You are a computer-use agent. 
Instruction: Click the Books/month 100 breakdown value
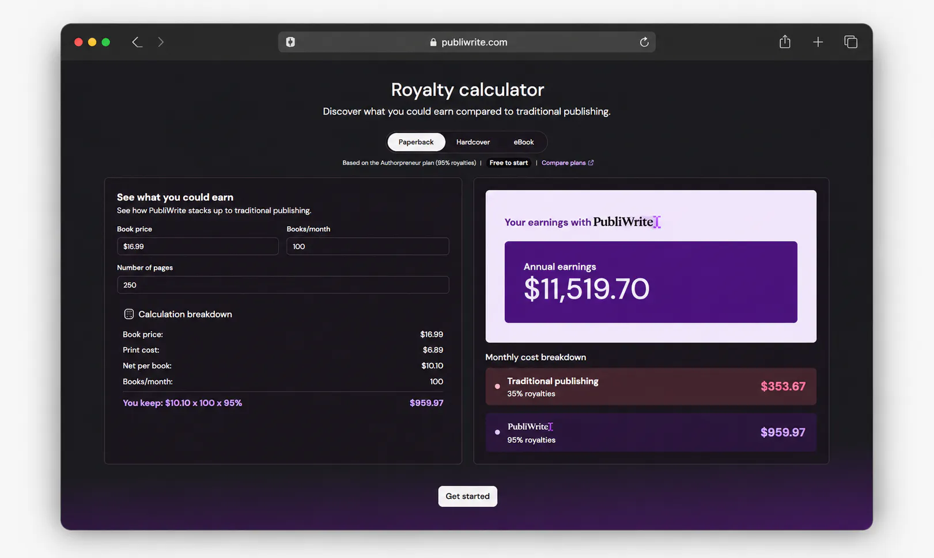[x=436, y=381]
